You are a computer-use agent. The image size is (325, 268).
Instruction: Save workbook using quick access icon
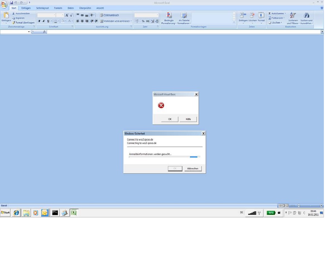(x=11, y=3)
